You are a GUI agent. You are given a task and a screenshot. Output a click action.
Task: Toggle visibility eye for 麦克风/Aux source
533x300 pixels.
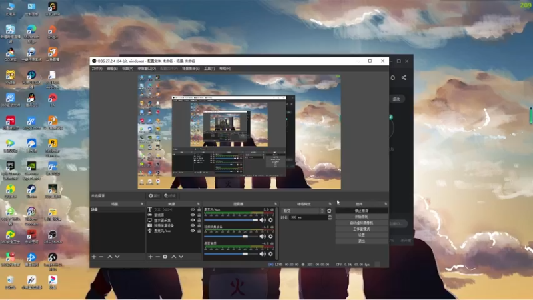(x=193, y=231)
